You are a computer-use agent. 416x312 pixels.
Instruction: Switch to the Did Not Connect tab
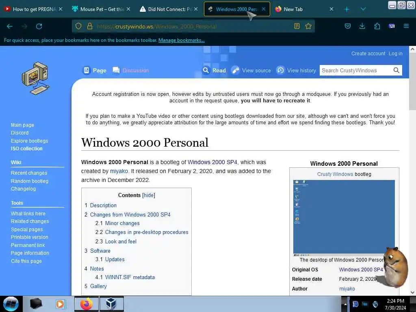[169, 9]
